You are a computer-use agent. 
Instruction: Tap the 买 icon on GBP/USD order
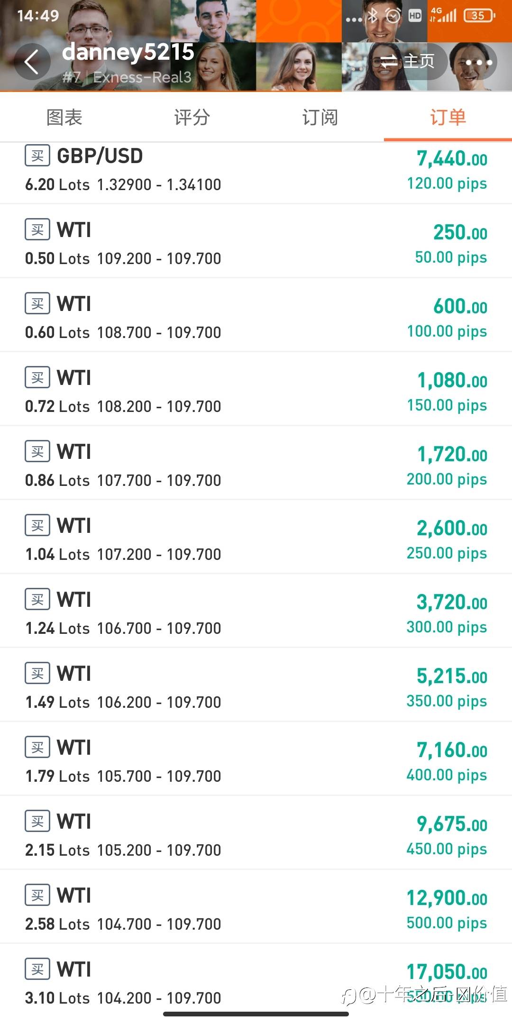pos(37,156)
